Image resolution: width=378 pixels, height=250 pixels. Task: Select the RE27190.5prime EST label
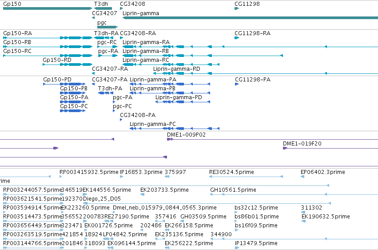(x=127, y=217)
